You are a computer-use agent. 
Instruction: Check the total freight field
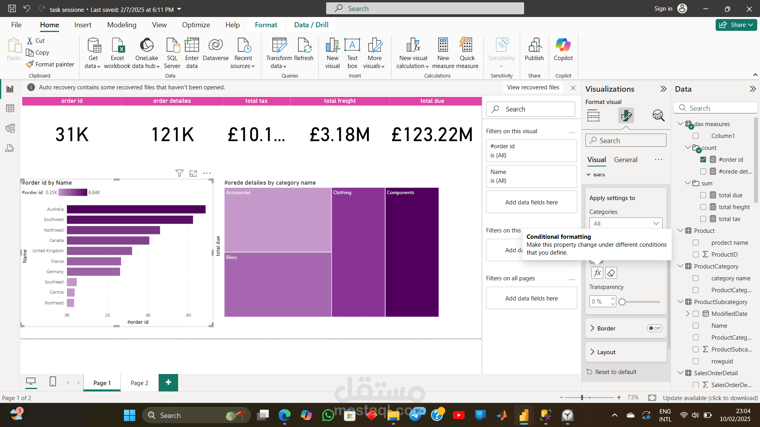703,207
